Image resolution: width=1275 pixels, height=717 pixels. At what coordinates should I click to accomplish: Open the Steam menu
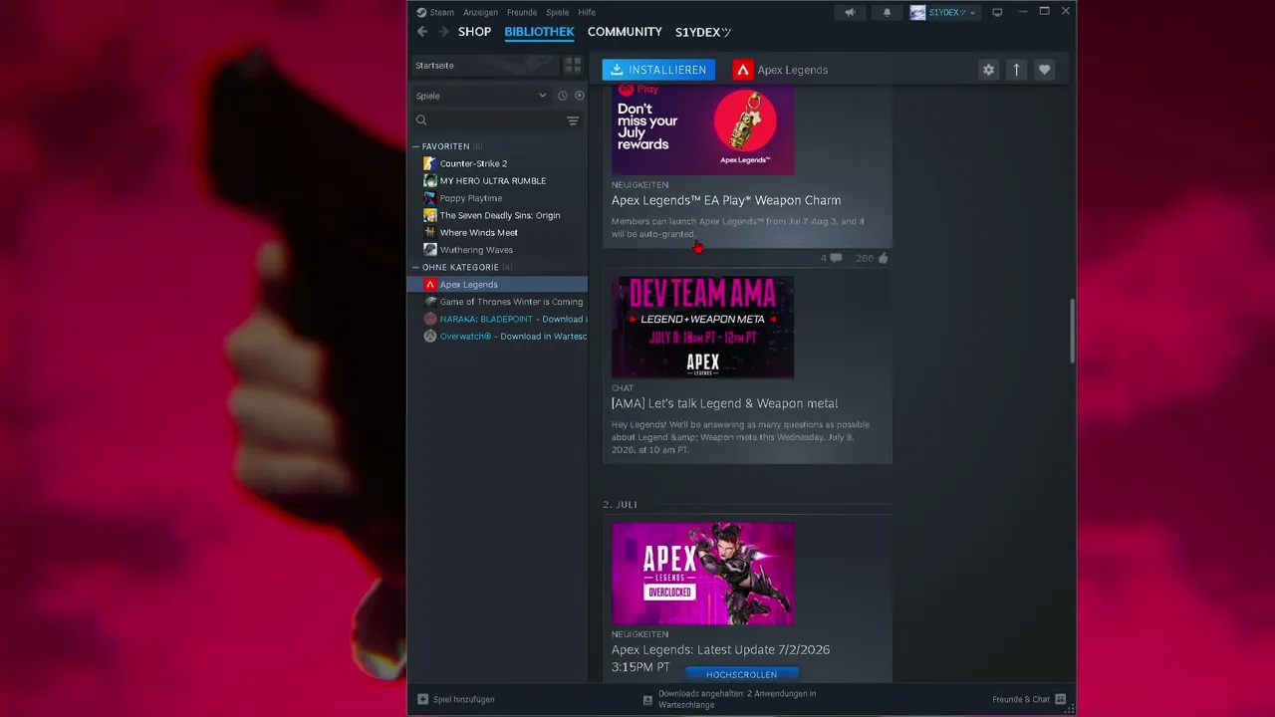pyautogui.click(x=441, y=12)
